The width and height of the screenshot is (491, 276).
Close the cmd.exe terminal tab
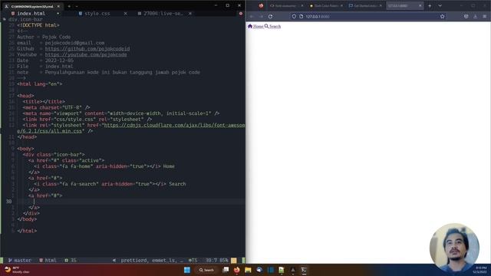[x=58, y=6]
